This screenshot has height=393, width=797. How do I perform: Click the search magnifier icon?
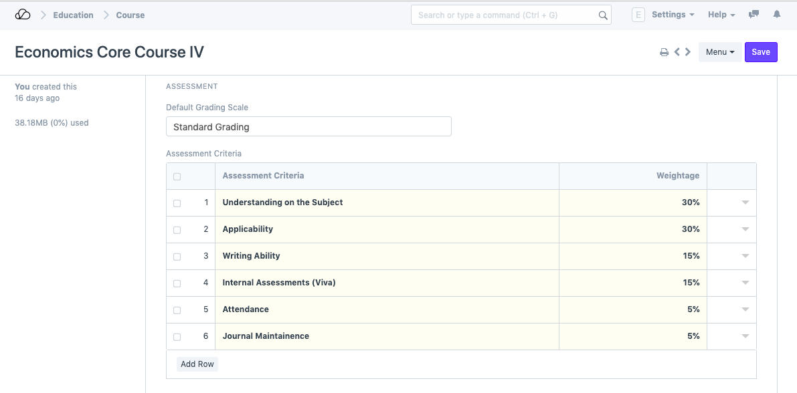click(x=602, y=15)
